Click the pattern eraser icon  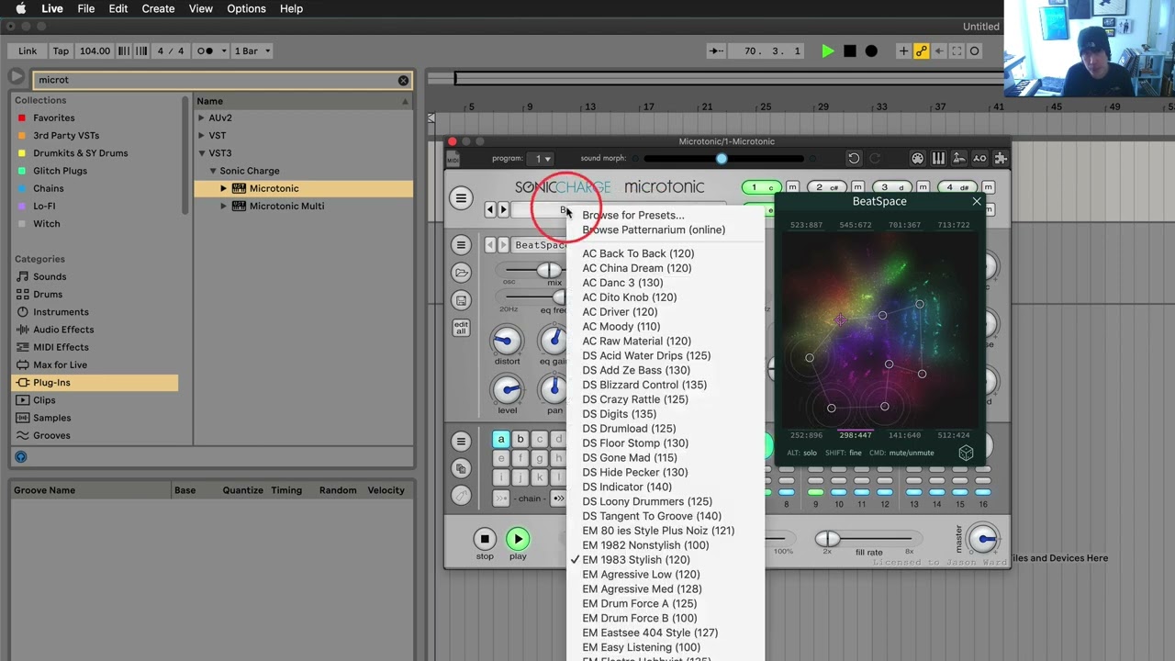click(x=462, y=497)
